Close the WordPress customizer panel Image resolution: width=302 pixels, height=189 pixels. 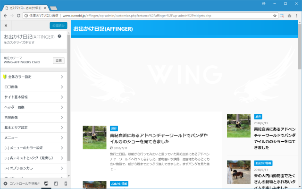point(6,26)
